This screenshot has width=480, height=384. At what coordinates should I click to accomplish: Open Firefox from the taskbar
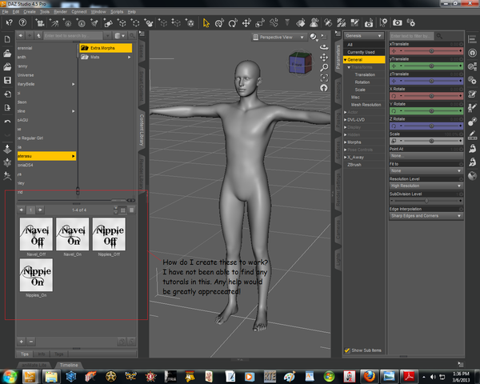pos(369,374)
